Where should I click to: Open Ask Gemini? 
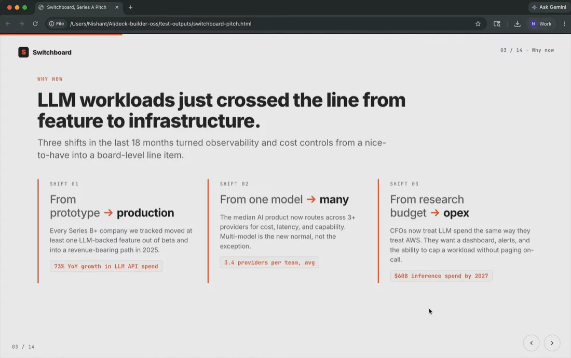pos(549,7)
